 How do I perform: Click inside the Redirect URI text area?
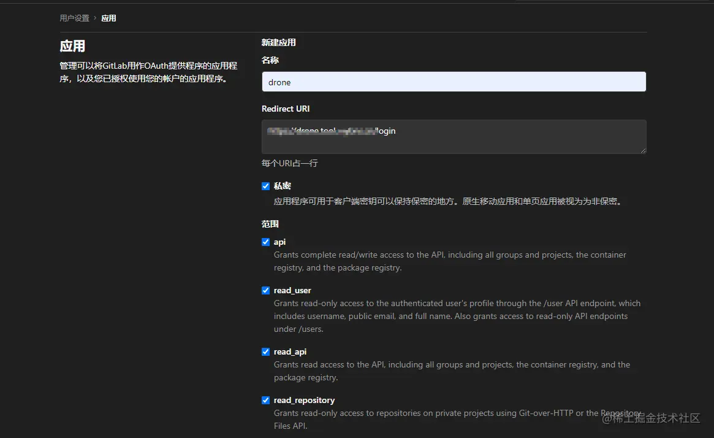[454, 137]
